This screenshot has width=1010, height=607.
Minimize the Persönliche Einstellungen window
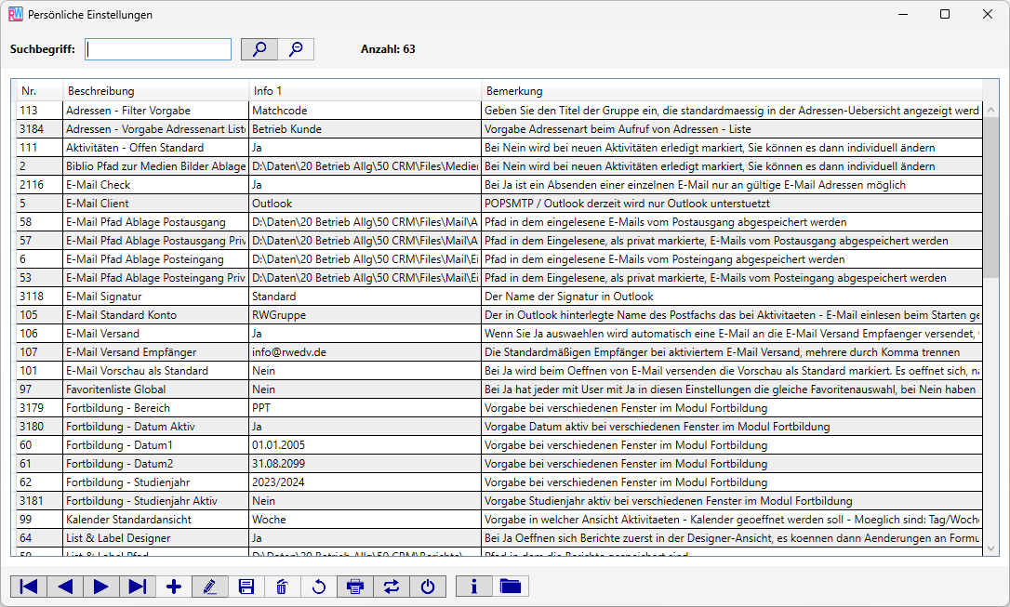pyautogui.click(x=903, y=14)
